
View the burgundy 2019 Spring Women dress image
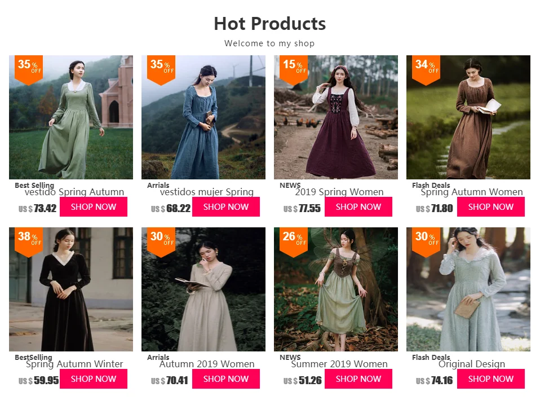coord(336,117)
